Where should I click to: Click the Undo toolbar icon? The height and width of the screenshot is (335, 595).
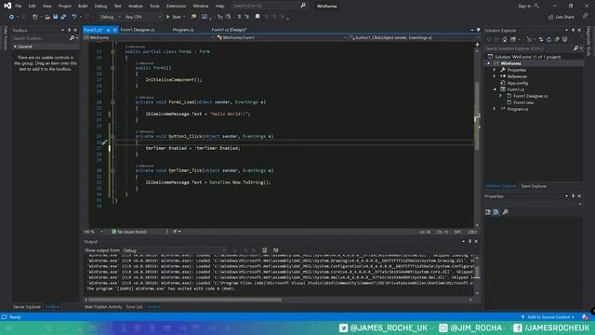(74, 17)
